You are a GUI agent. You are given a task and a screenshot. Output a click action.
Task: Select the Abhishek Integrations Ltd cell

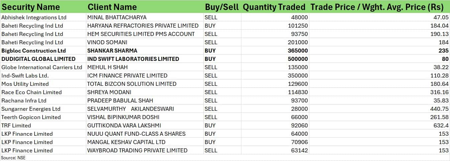click(x=34, y=17)
